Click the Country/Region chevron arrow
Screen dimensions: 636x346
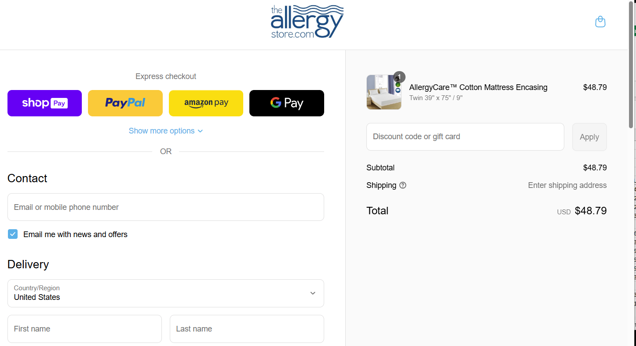click(x=313, y=293)
